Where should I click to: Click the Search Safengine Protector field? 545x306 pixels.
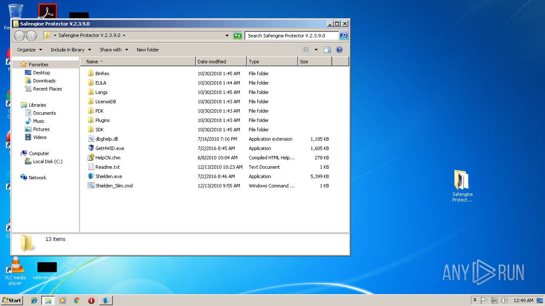click(292, 36)
